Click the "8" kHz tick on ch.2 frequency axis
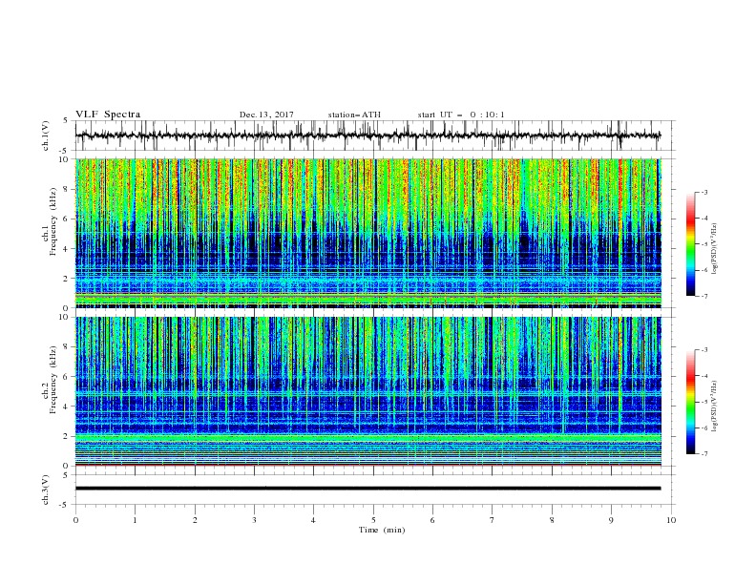This screenshot has height=584, width=756. (x=67, y=347)
